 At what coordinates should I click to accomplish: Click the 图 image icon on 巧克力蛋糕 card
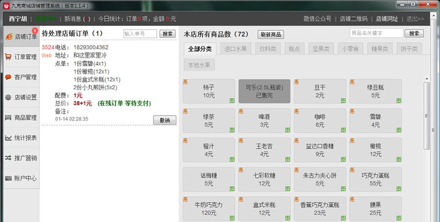pyautogui.click(x=399, y=189)
